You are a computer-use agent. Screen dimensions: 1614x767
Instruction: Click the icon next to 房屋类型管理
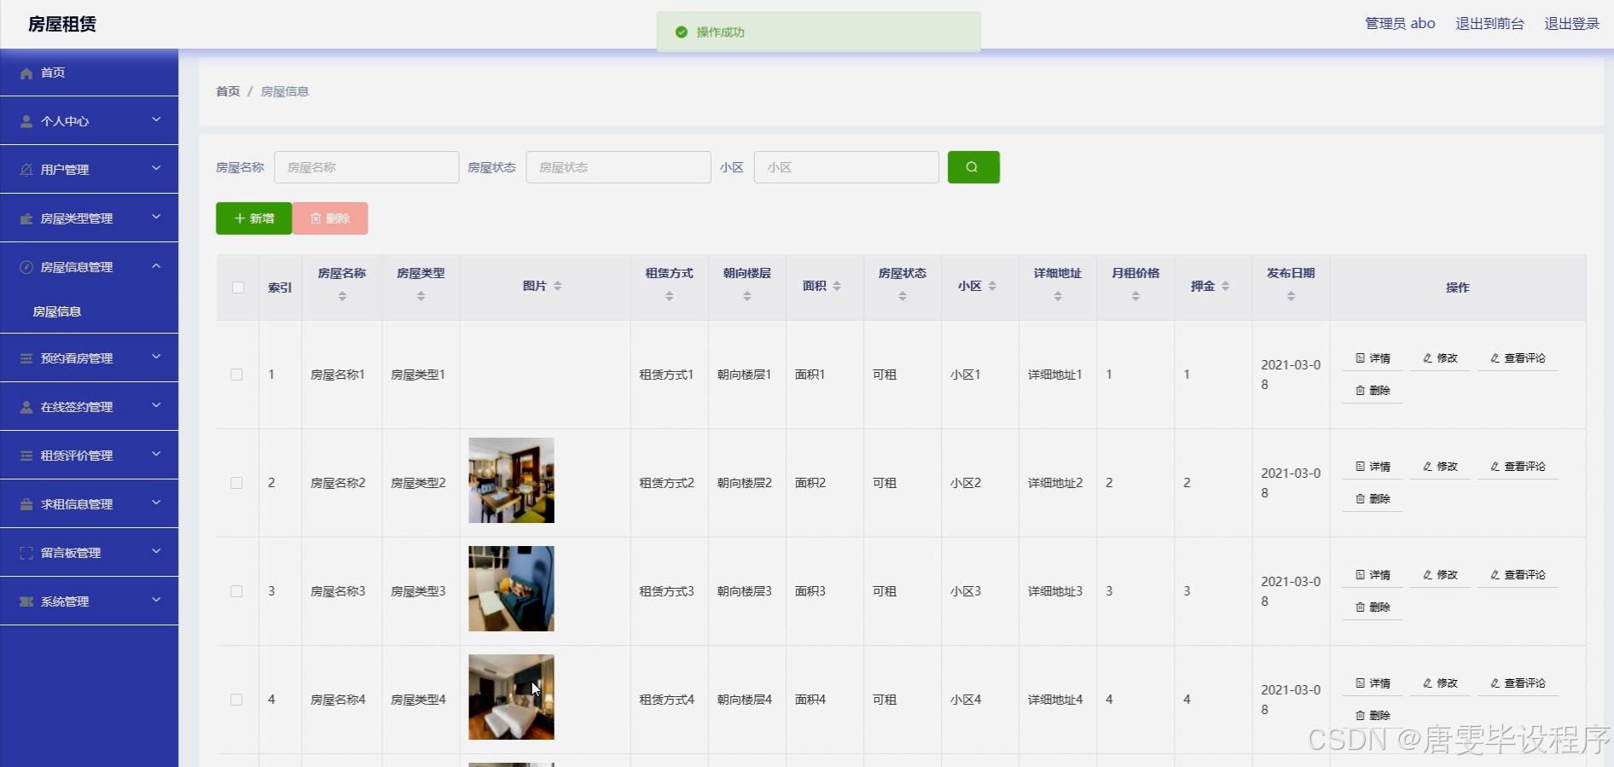click(x=26, y=218)
